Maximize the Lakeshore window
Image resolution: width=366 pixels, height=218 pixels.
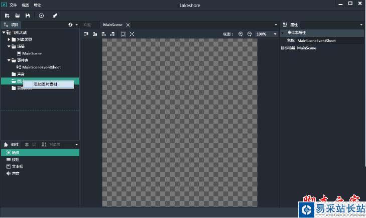pos(350,3)
